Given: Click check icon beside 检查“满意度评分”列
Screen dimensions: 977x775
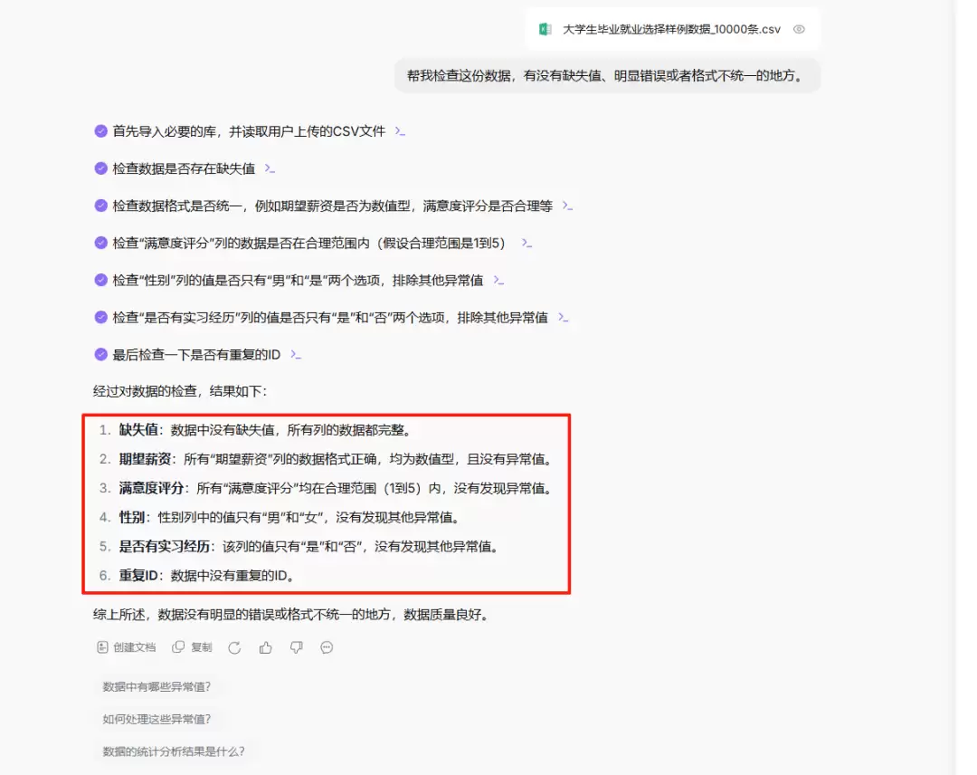Looking at the screenshot, I should point(101,243).
